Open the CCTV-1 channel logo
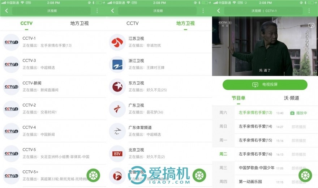The image size is (318, 188). [11, 42]
